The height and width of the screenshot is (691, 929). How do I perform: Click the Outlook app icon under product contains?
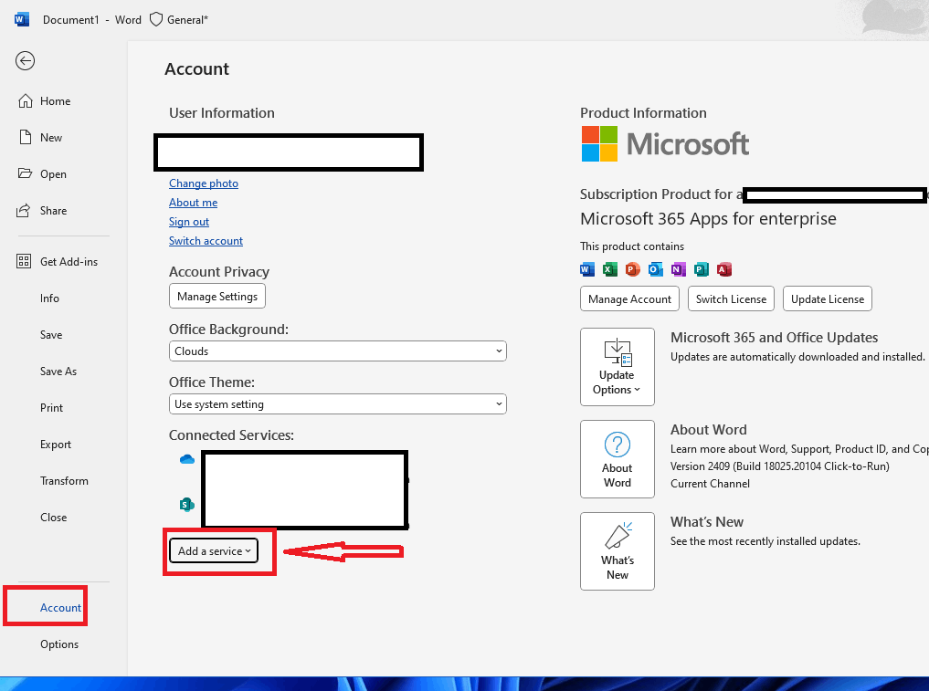[655, 269]
